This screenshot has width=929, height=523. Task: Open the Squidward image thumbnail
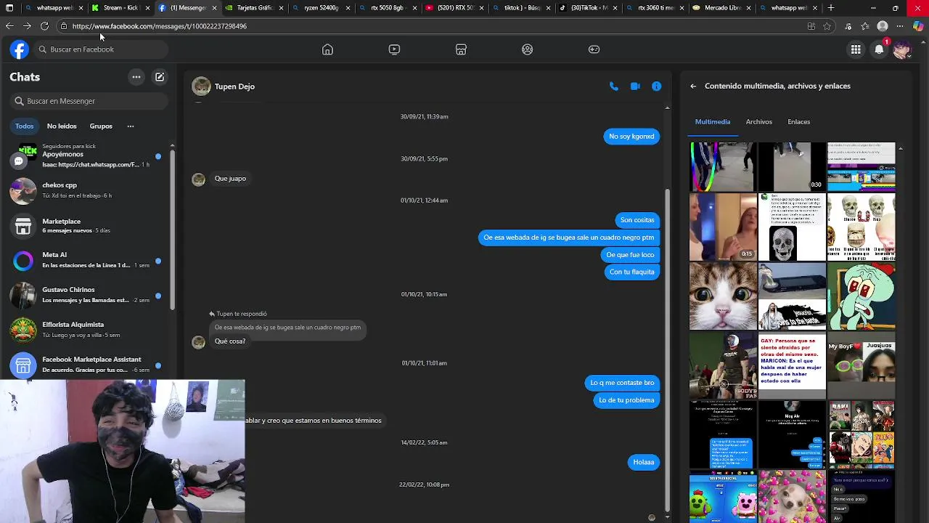[x=862, y=296]
